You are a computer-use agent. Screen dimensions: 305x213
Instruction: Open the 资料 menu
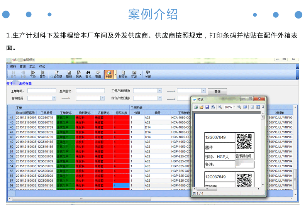pos(13,66)
